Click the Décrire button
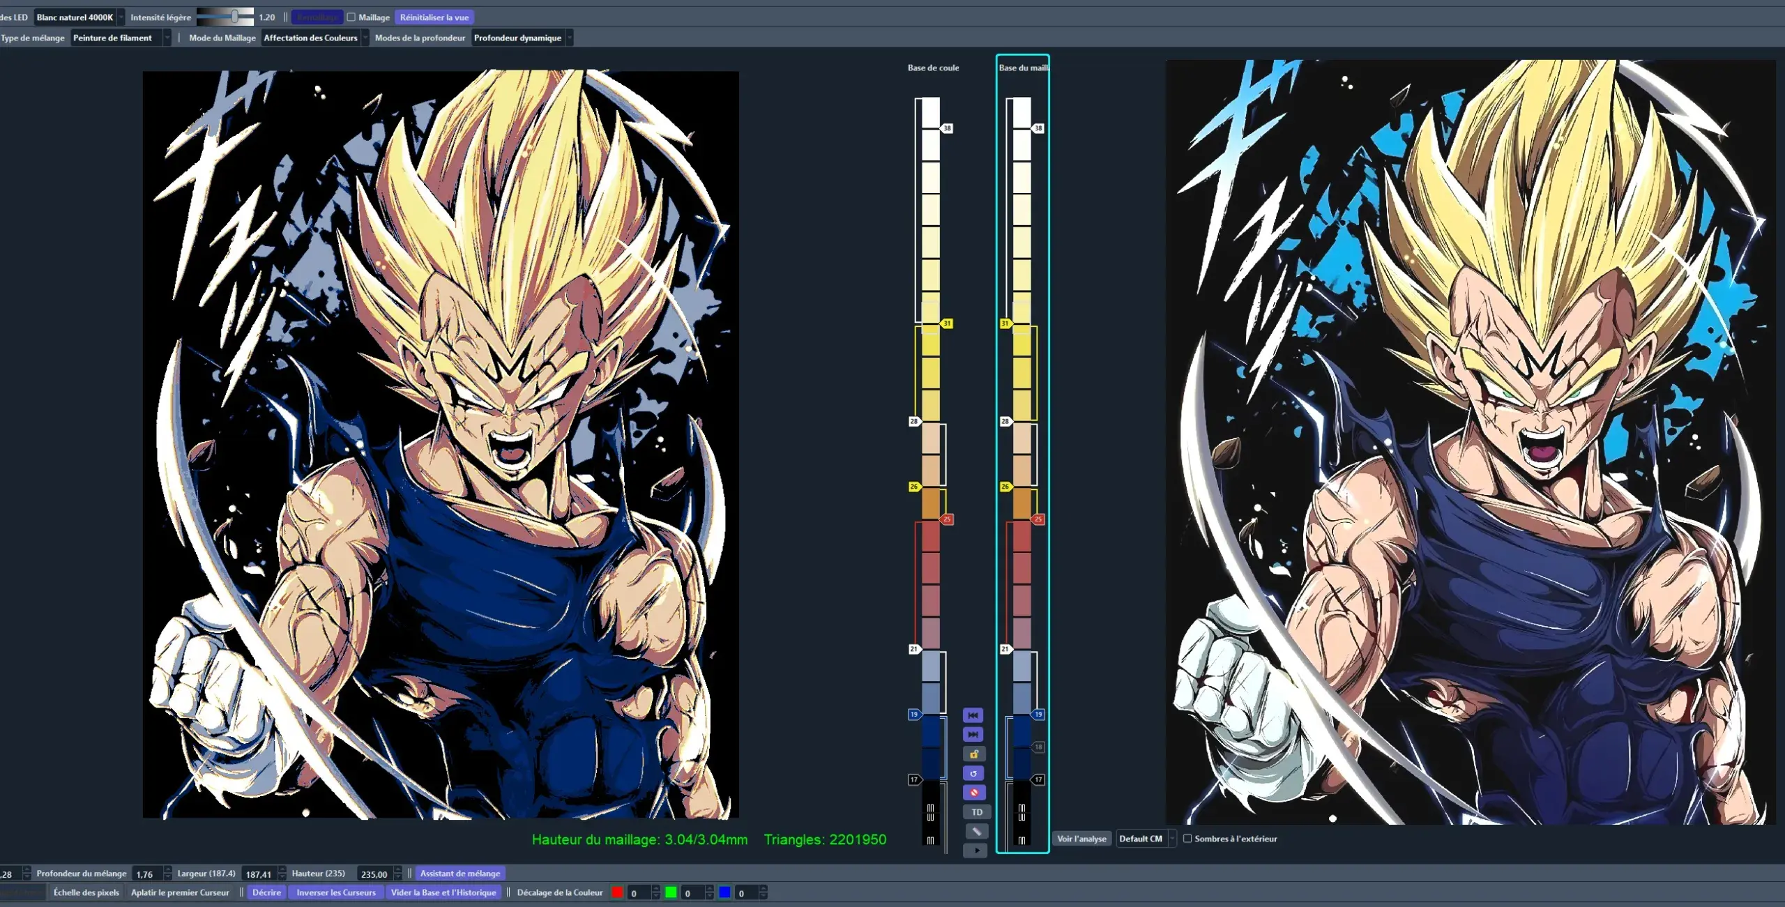This screenshot has width=1785, height=907. click(266, 892)
